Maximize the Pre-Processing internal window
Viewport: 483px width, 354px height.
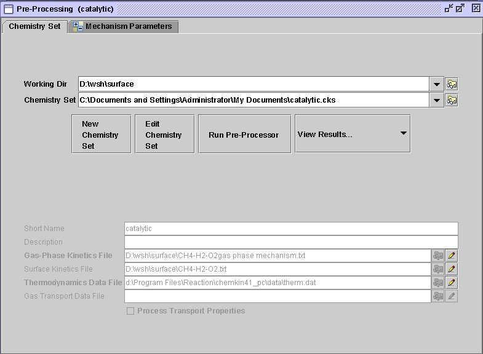click(461, 9)
